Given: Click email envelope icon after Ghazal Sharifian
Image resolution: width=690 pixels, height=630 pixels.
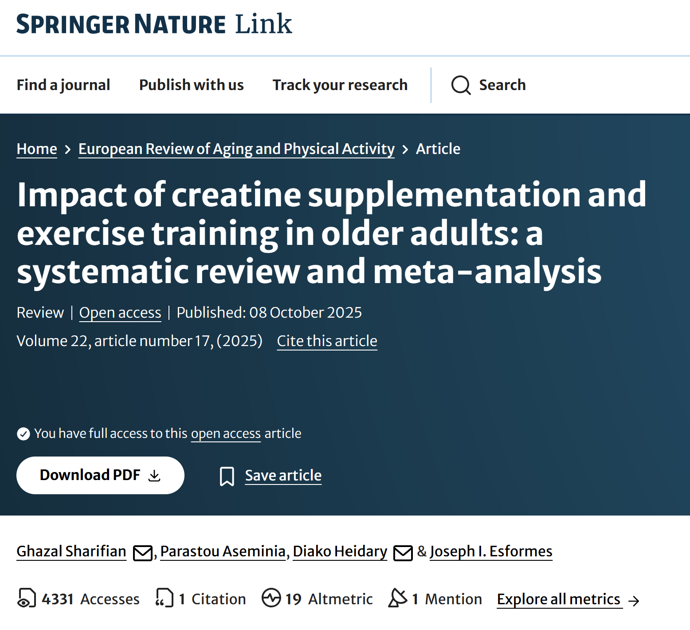Looking at the screenshot, I should [143, 552].
